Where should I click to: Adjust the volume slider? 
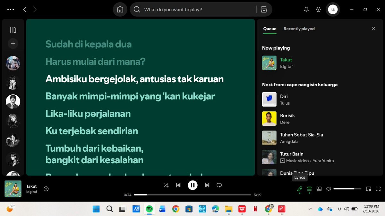(x=347, y=189)
